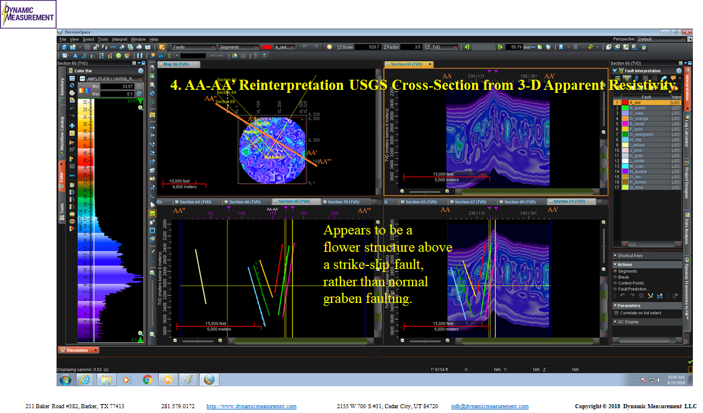
Task: Select the H_sky fault row
Action: [x=648, y=140]
